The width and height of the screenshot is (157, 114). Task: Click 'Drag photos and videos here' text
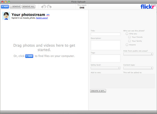(x=44, y=48)
